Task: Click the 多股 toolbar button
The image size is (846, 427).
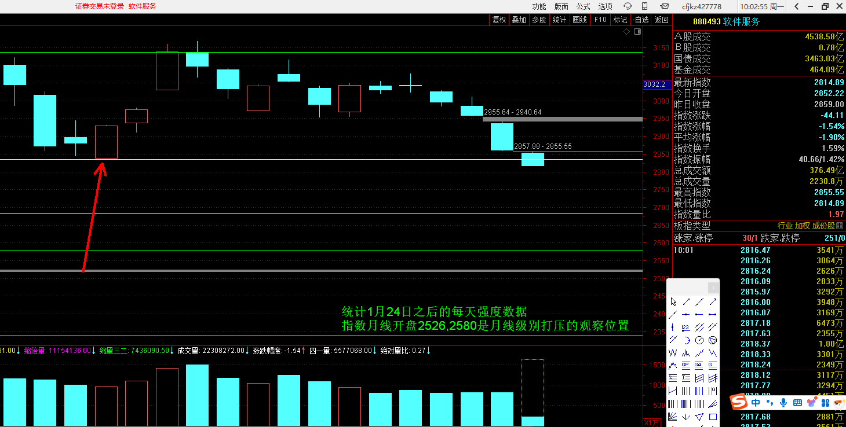Action: [x=539, y=20]
